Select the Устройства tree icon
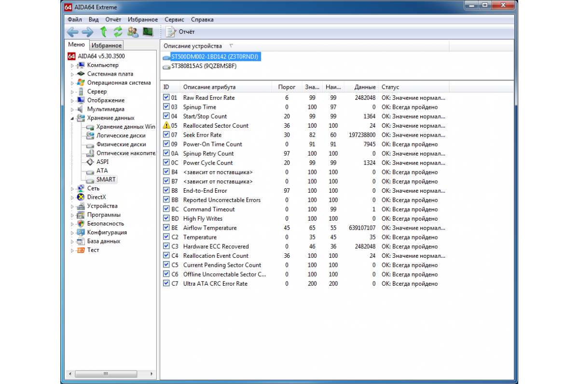This screenshot has width=579, height=384. coord(81,206)
